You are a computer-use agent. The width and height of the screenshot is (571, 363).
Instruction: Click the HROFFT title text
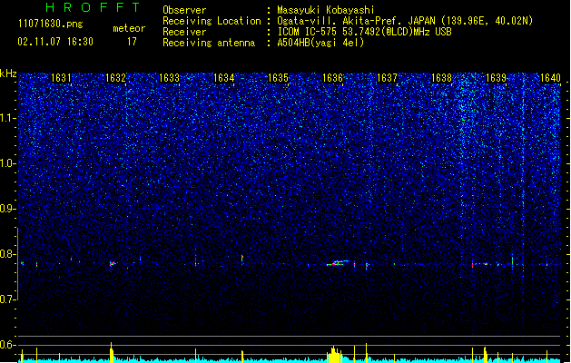[94, 7]
